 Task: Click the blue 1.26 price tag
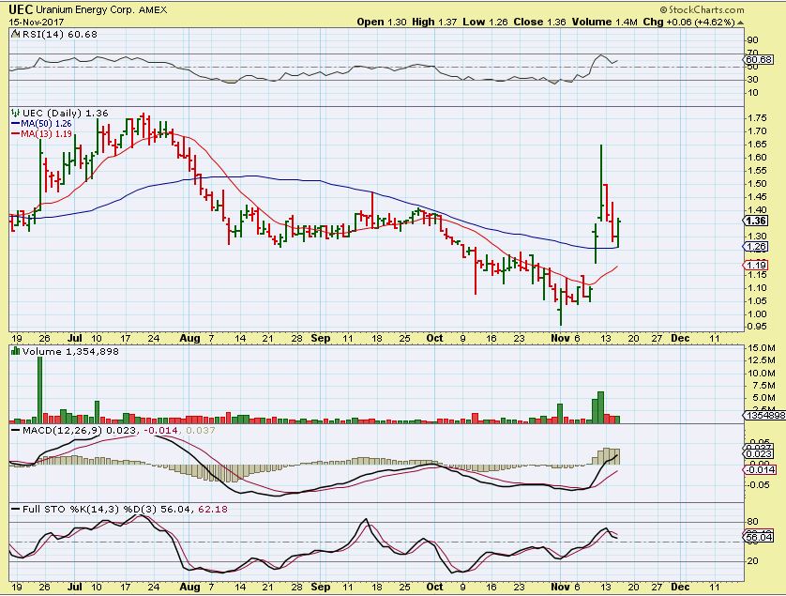756,247
